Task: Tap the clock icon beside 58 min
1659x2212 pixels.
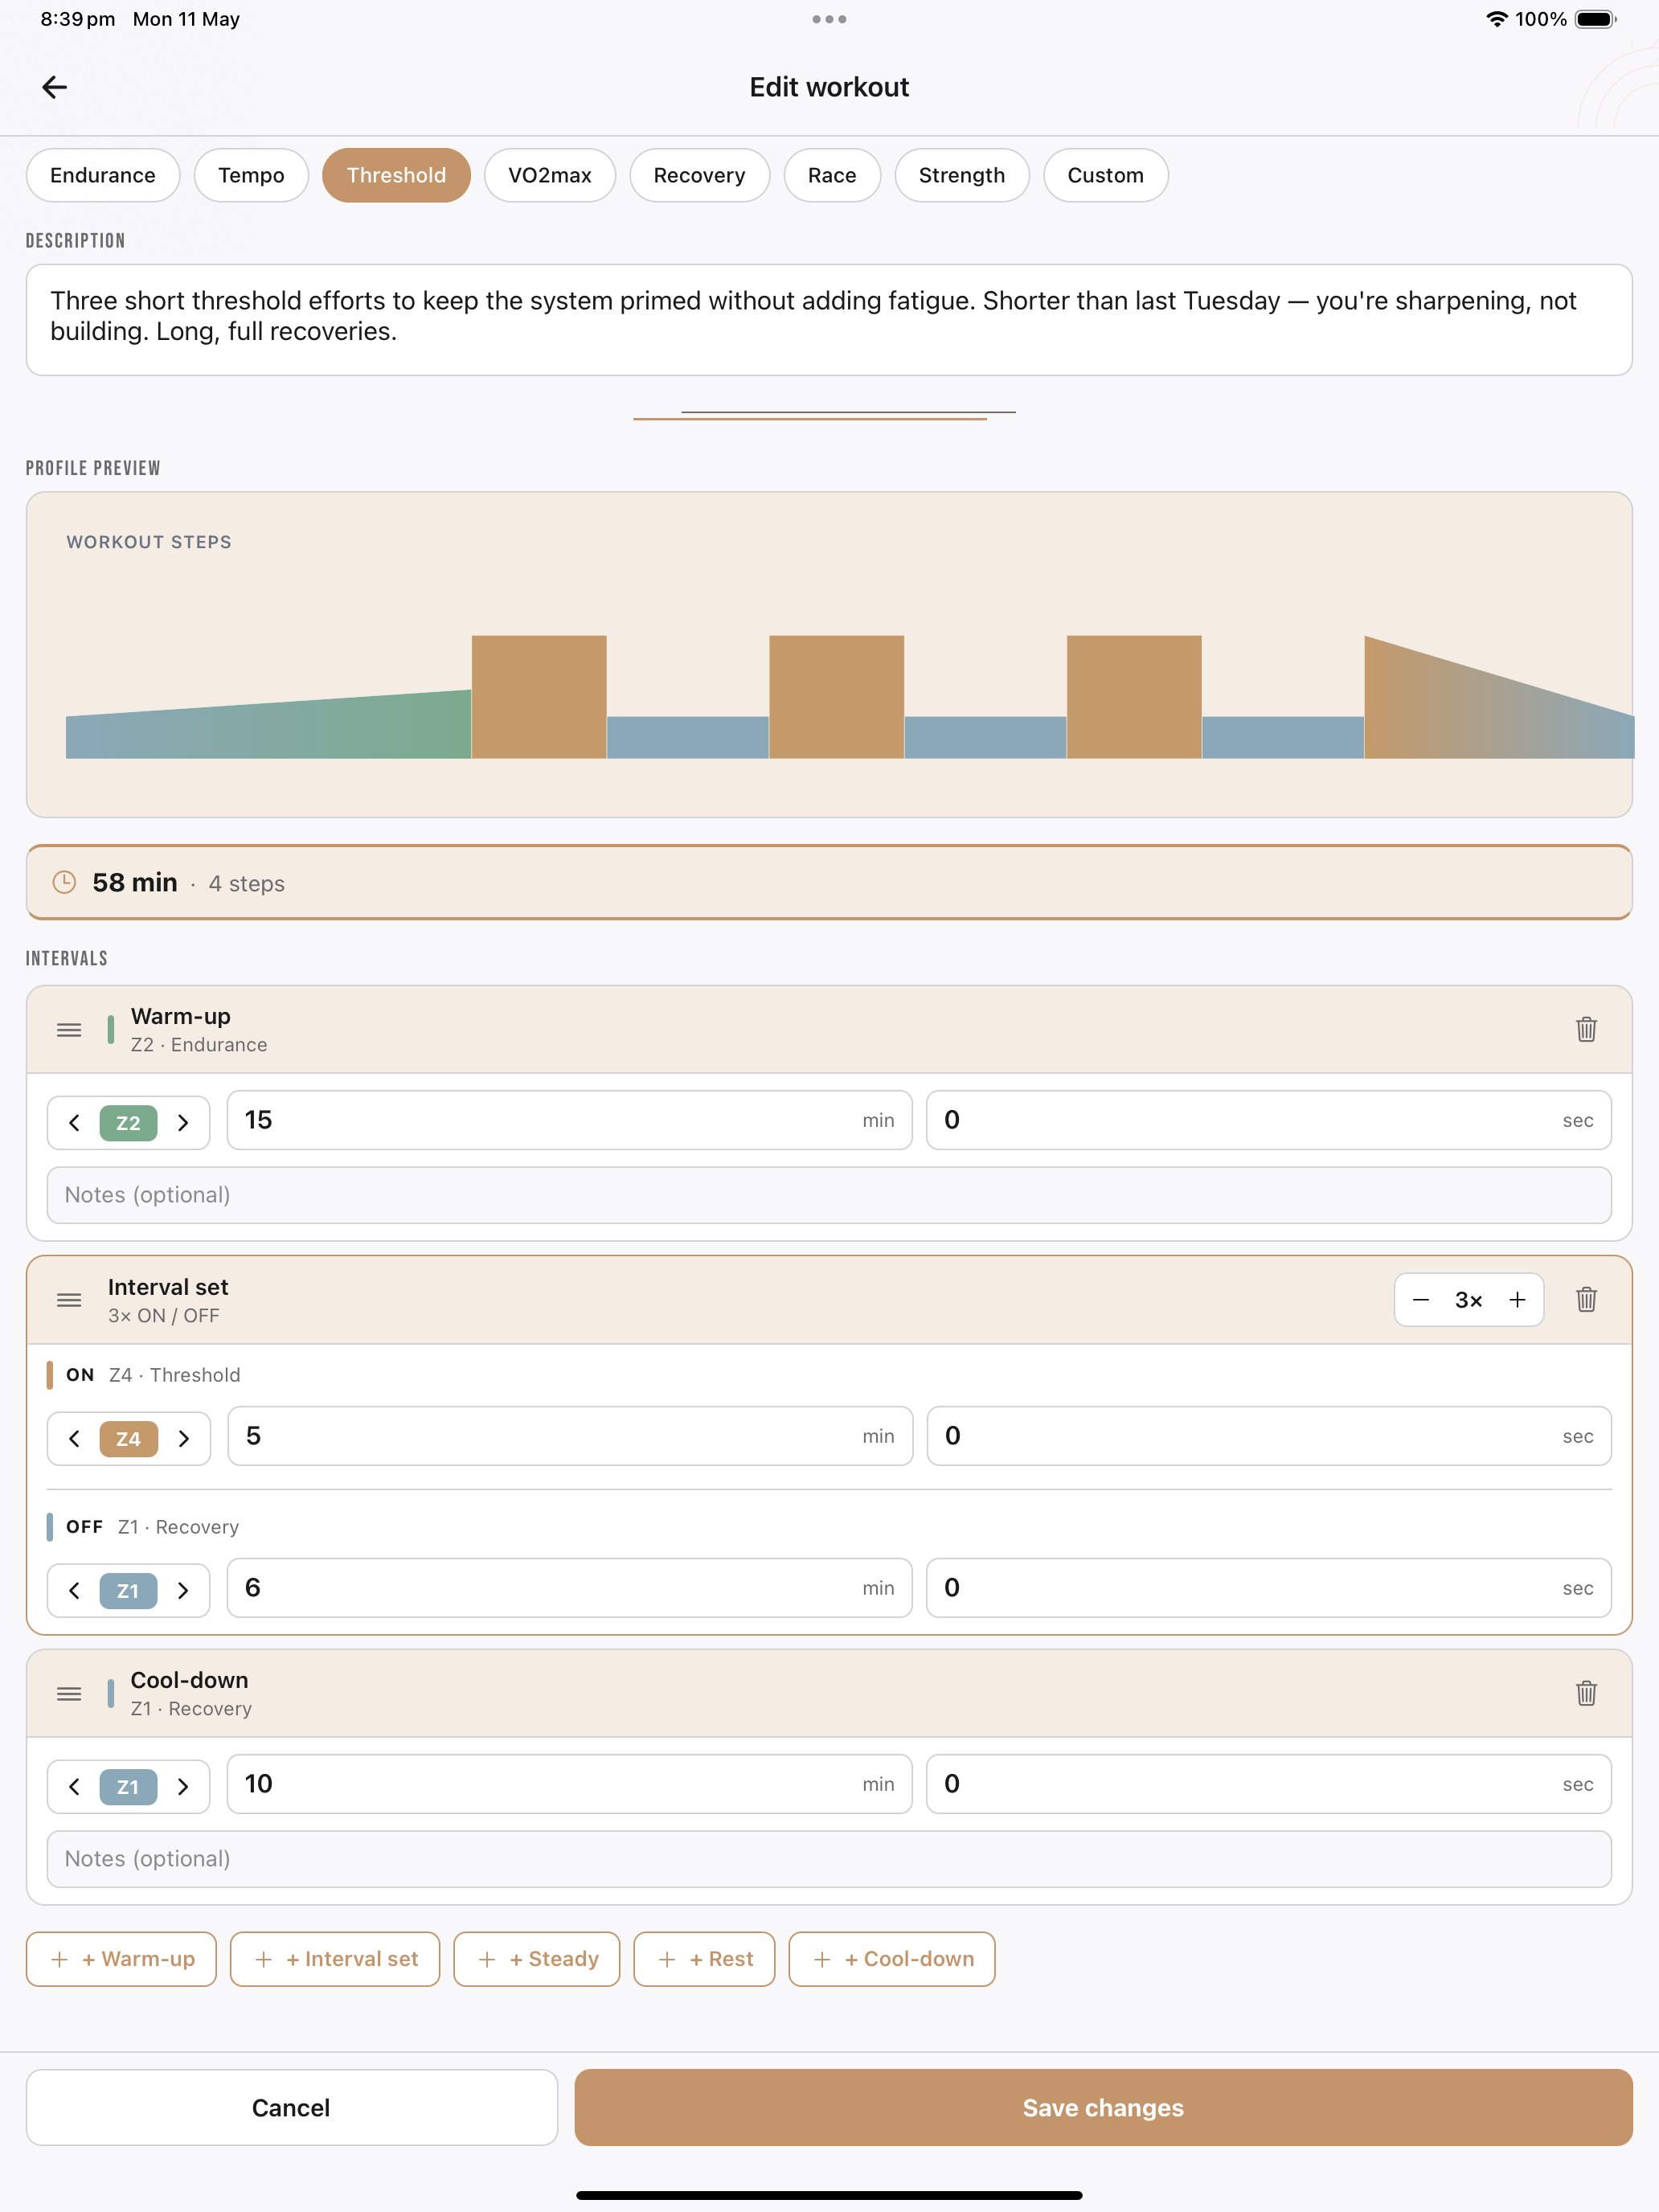Action: (x=64, y=882)
